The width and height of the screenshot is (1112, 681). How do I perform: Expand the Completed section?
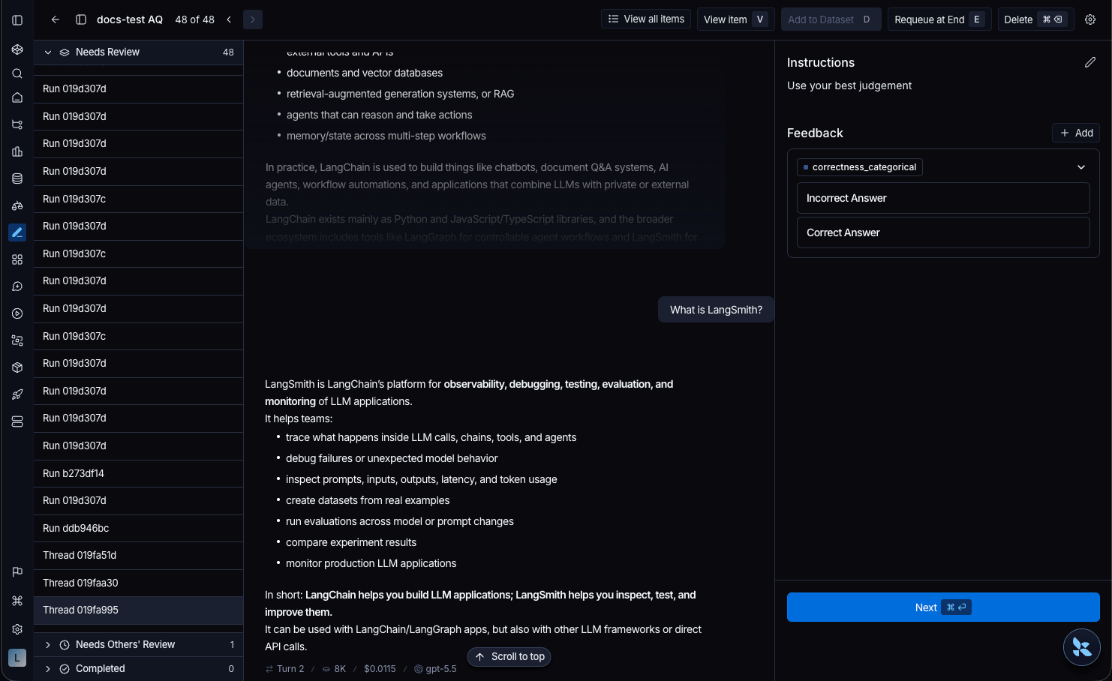[x=48, y=669]
